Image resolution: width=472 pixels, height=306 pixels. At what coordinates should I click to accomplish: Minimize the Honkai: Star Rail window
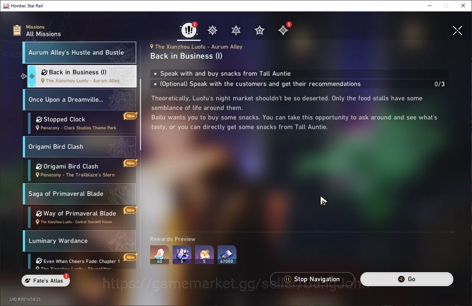tap(429, 6)
